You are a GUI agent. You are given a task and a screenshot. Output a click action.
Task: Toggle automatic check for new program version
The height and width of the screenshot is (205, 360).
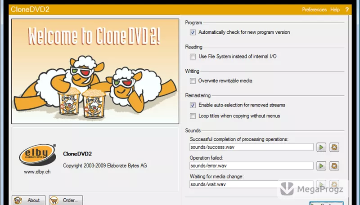(x=193, y=32)
